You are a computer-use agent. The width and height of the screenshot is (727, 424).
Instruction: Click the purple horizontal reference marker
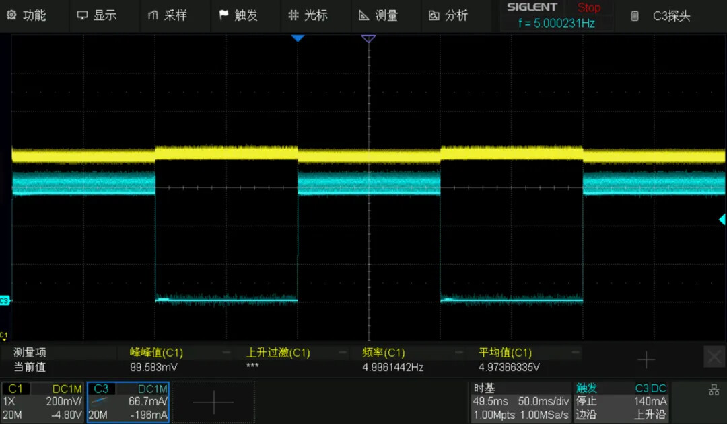point(368,39)
